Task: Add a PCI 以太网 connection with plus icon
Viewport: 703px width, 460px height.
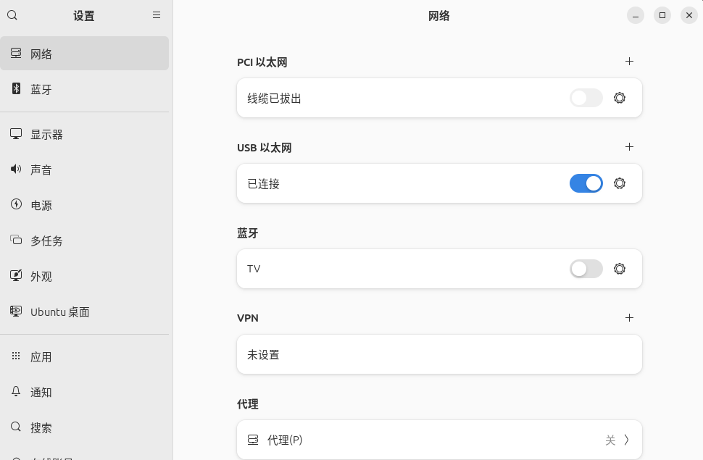Action: click(x=629, y=62)
